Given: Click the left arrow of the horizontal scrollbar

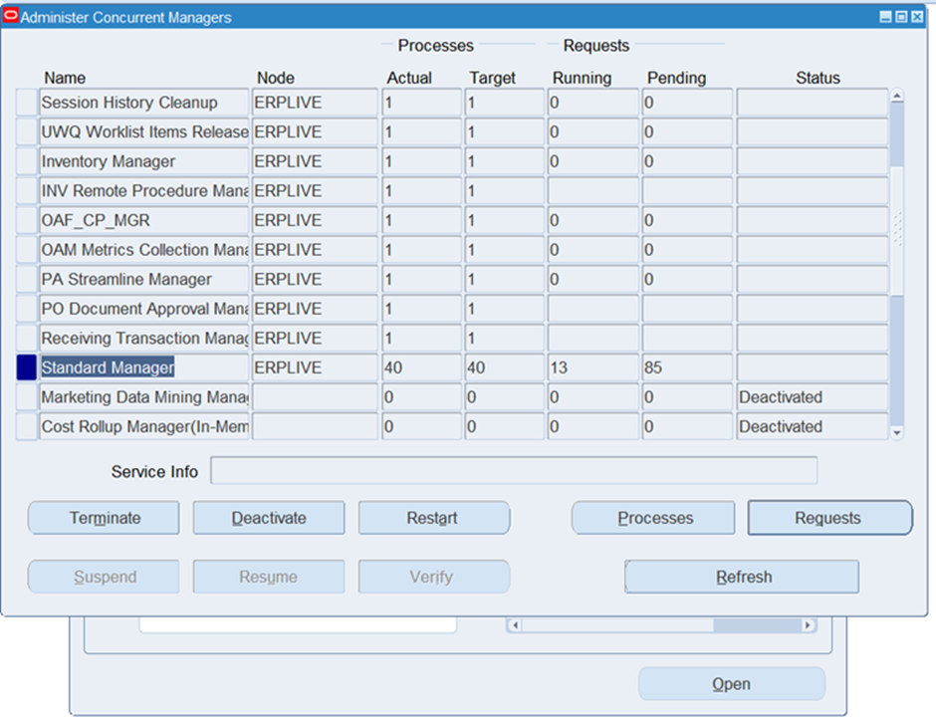Looking at the screenshot, I should [x=515, y=625].
